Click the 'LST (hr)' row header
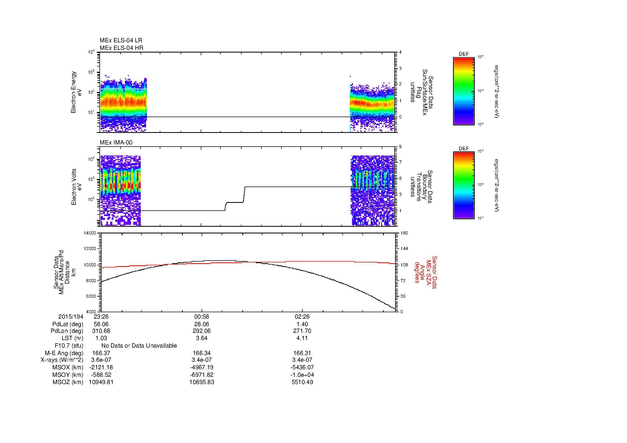This screenshot has height=443, width=627. pos(72,338)
